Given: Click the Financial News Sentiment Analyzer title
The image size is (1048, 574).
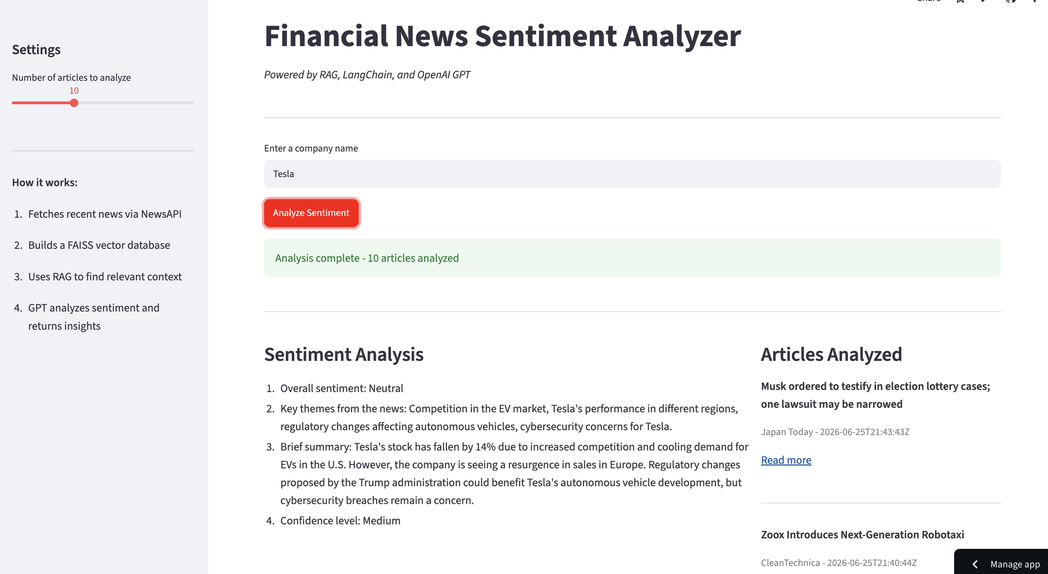Looking at the screenshot, I should tap(502, 36).
